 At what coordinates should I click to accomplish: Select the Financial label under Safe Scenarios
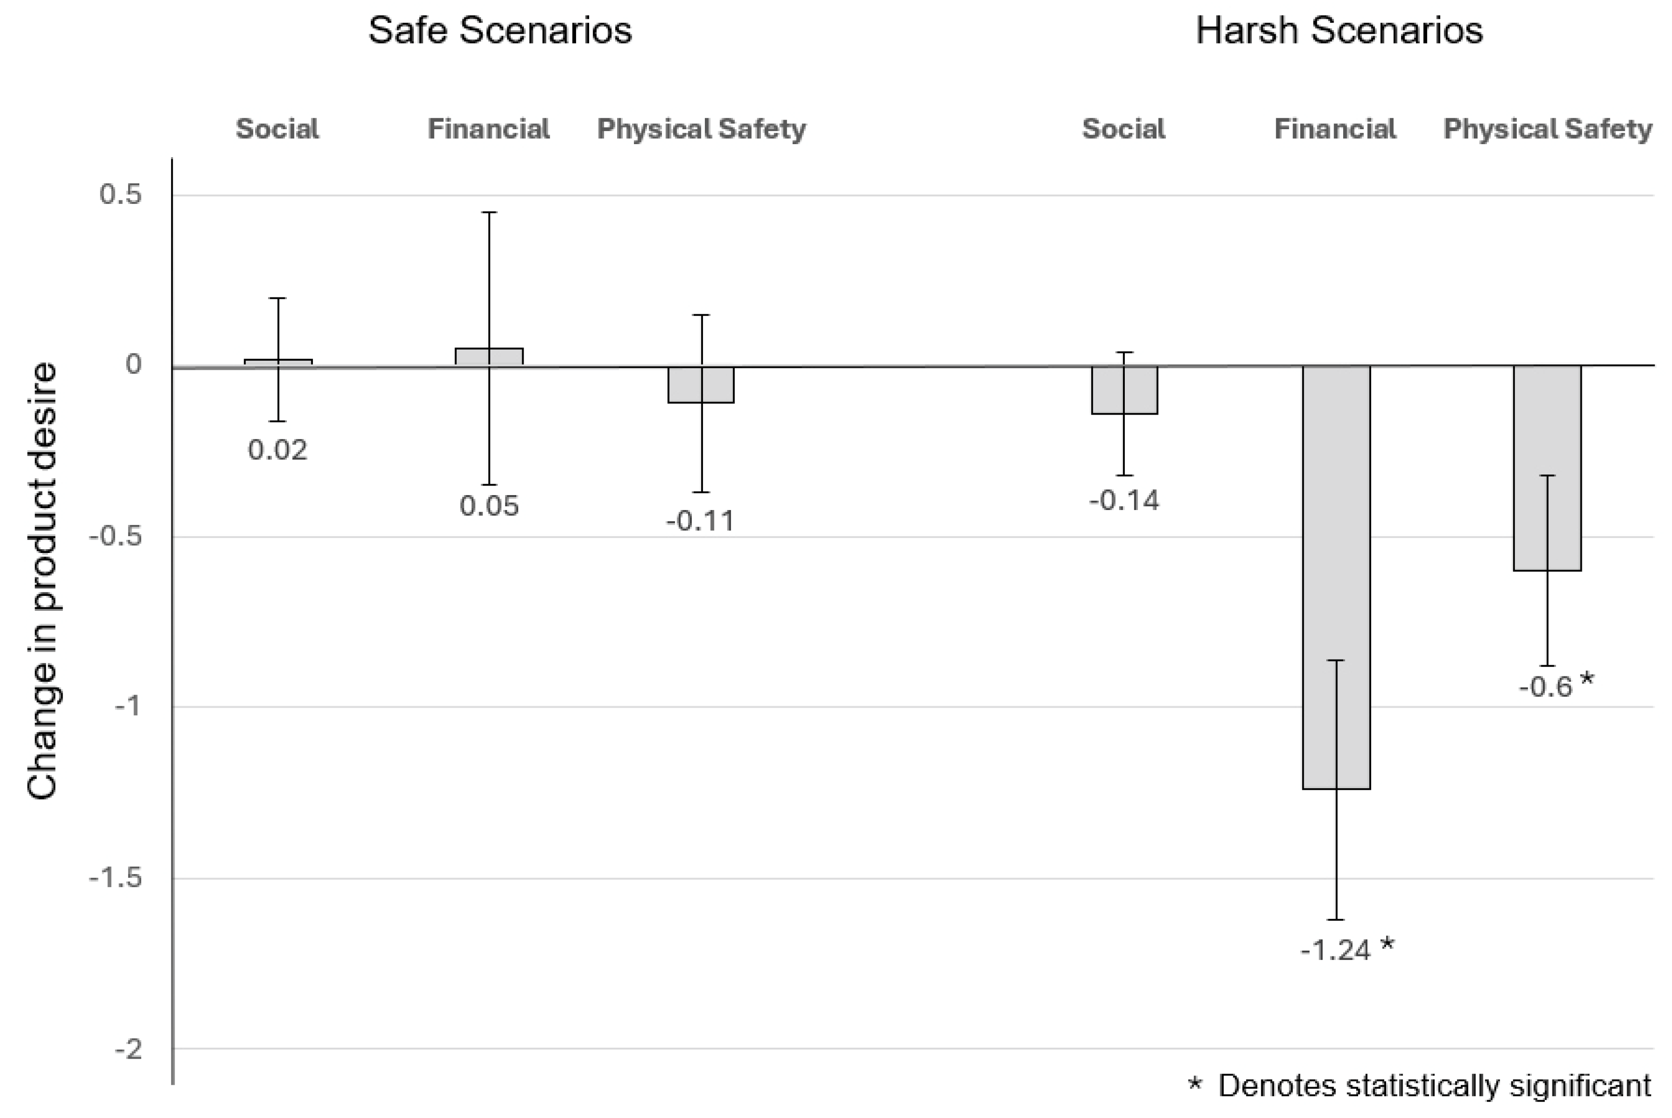pos(488,129)
